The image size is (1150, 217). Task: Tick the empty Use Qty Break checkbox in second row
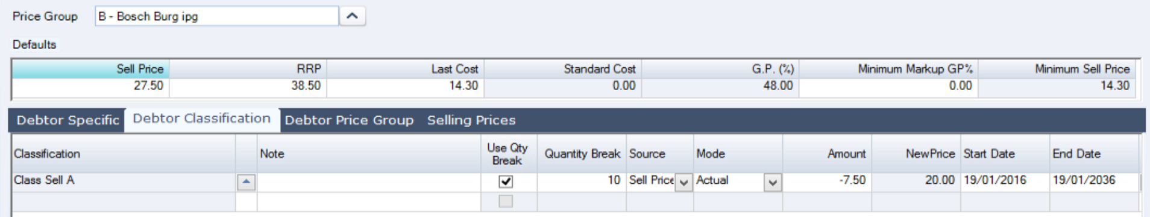click(506, 201)
